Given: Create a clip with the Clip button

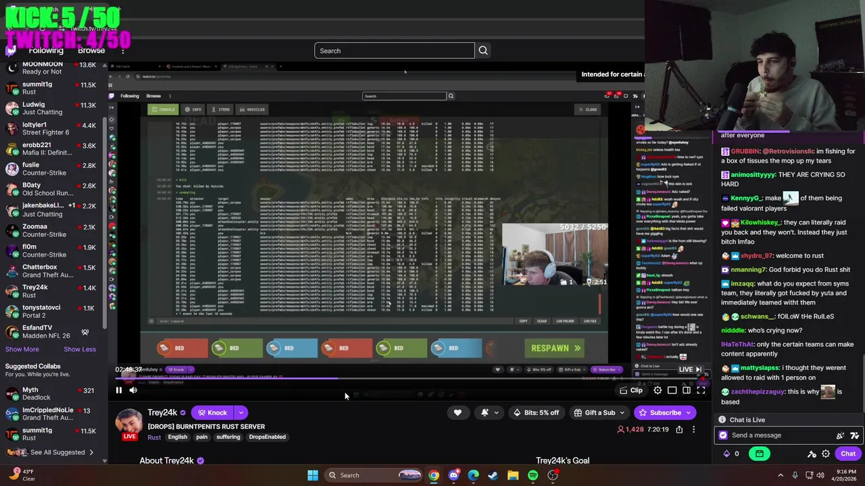Looking at the screenshot, I should [631, 390].
